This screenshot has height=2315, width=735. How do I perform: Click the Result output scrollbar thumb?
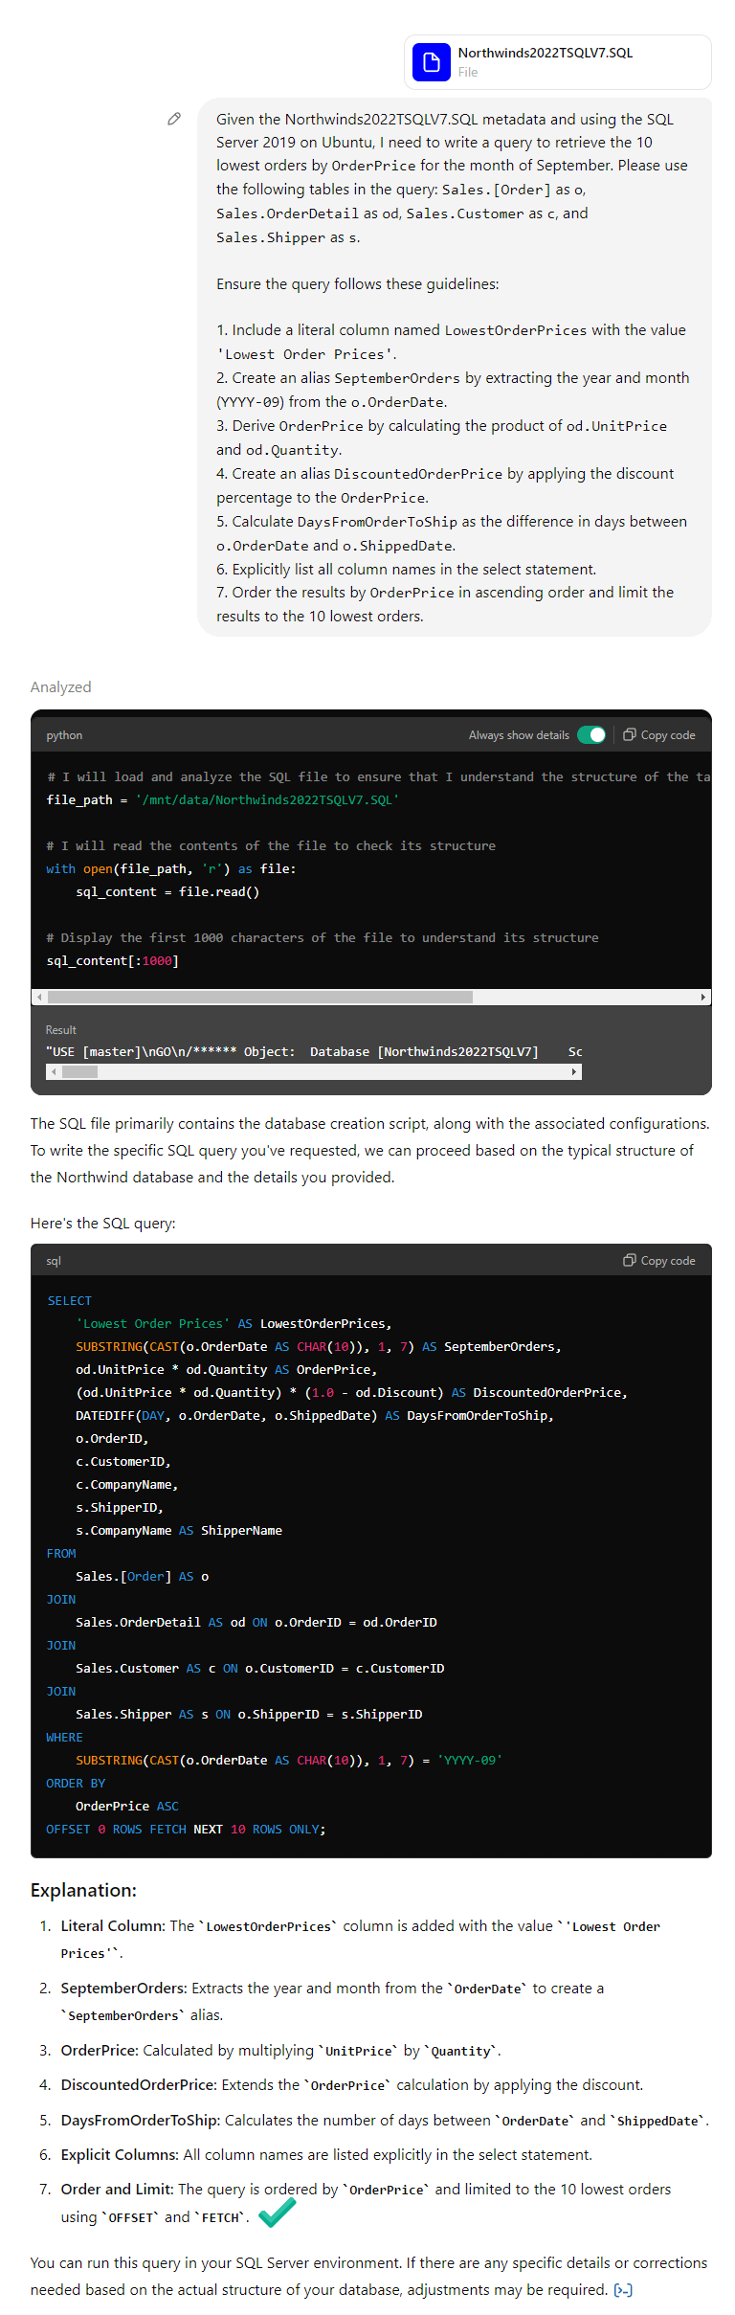pyautogui.click(x=80, y=1071)
